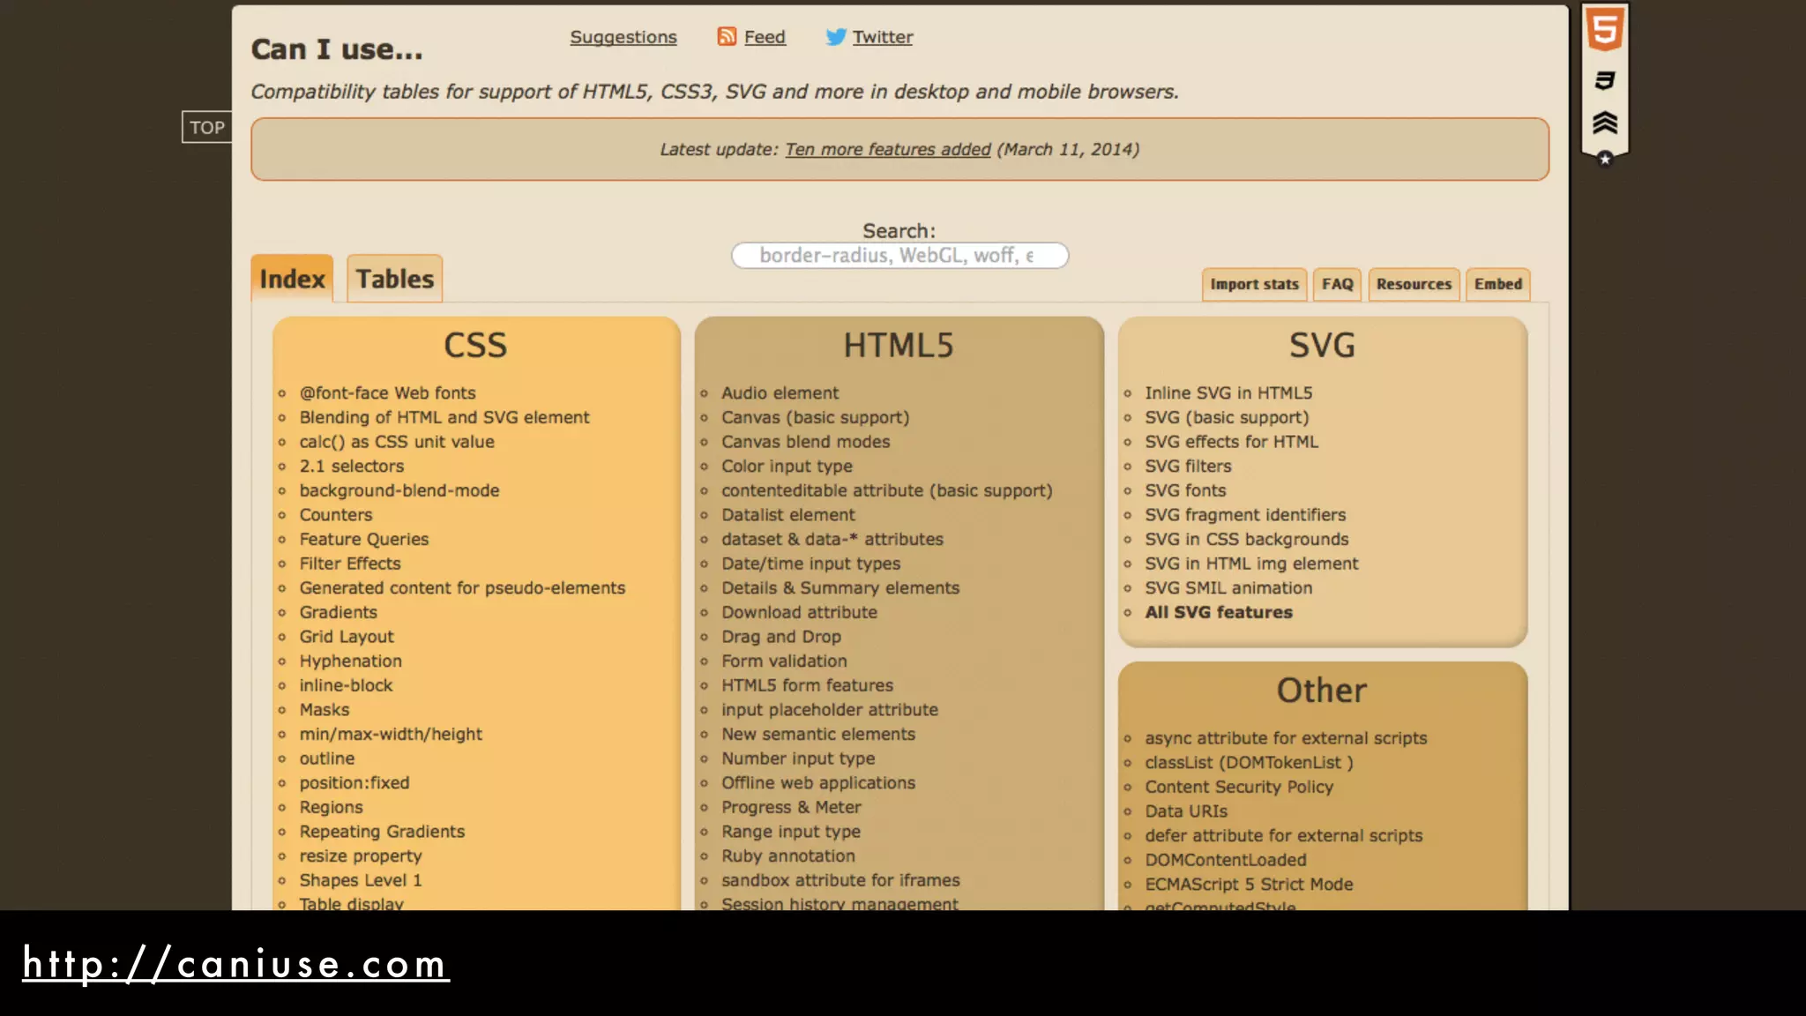The height and width of the screenshot is (1016, 1806).
Task: Open 'SVG SMIL animation' entry
Action: click(1228, 588)
